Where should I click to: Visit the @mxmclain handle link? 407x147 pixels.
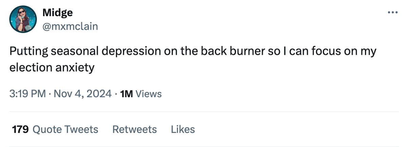70,26
